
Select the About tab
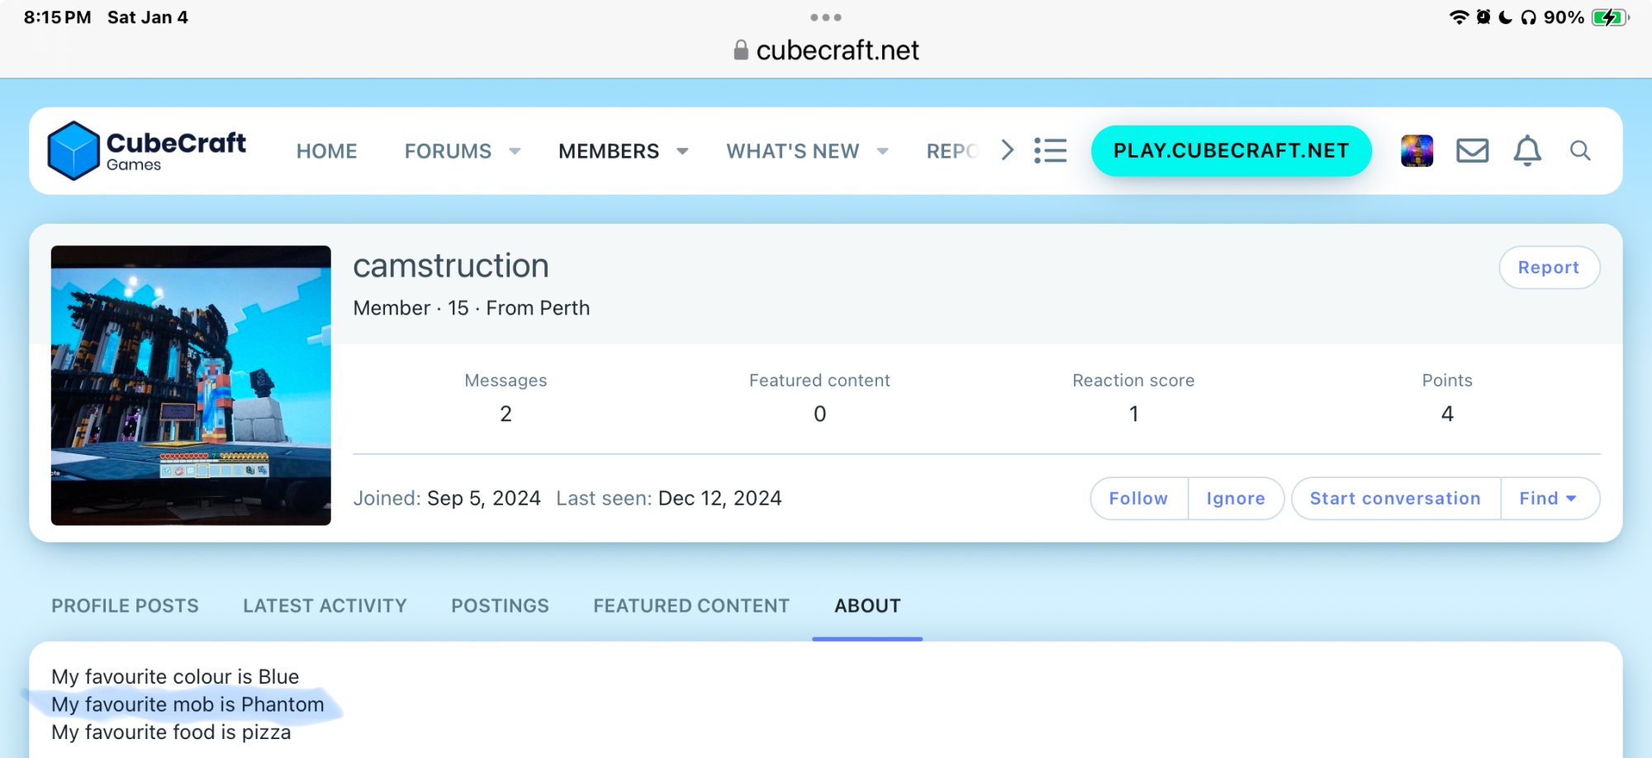[867, 606]
